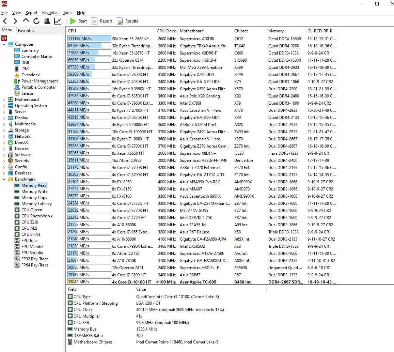Select the CPU Multiplier field row
Screen dimensions: 394x352
166,316
